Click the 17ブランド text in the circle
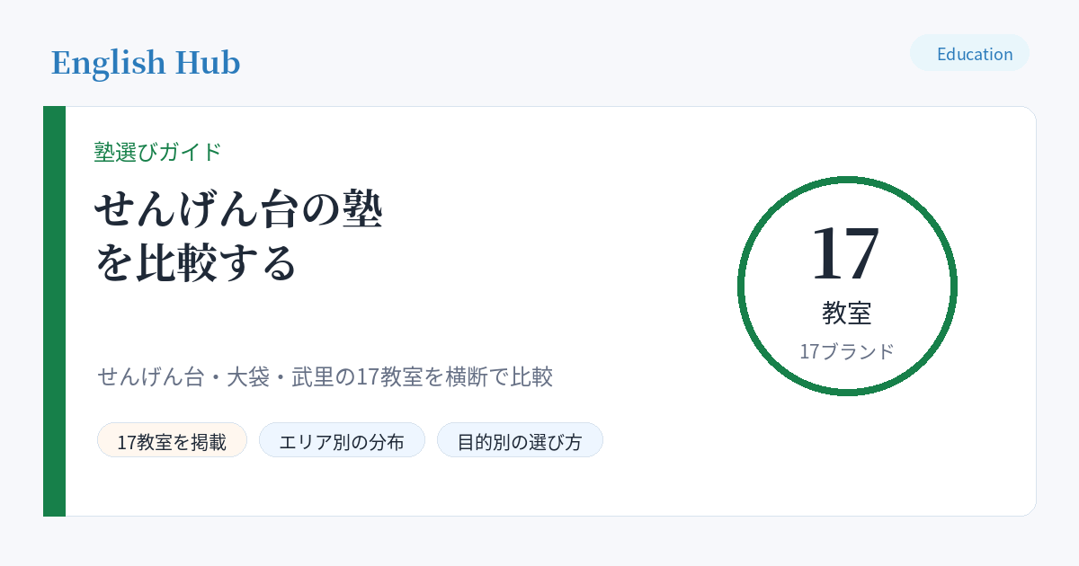The image size is (1079, 566). (x=847, y=351)
